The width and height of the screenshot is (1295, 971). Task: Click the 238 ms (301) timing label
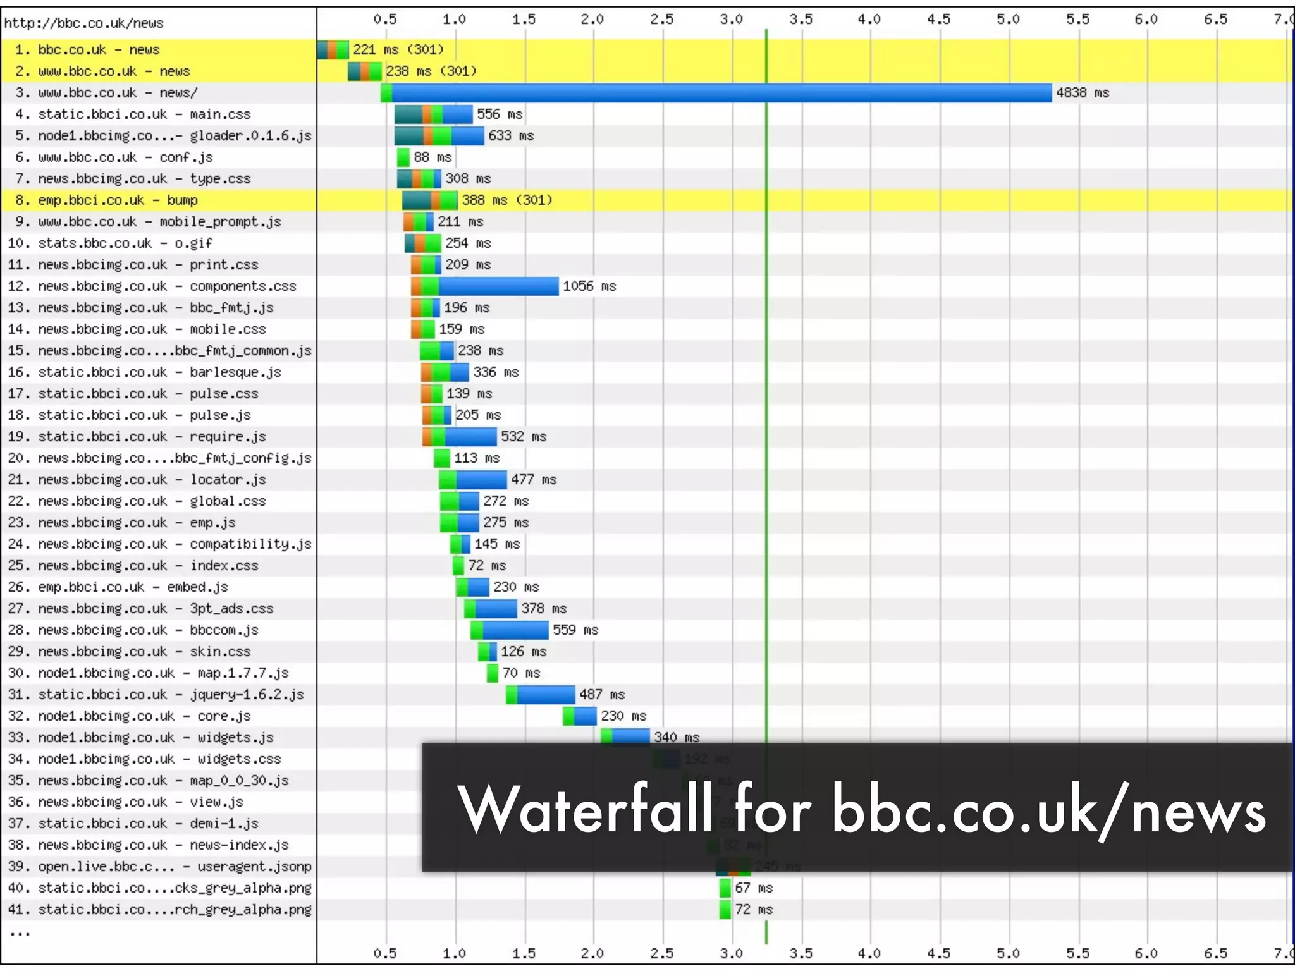click(431, 71)
